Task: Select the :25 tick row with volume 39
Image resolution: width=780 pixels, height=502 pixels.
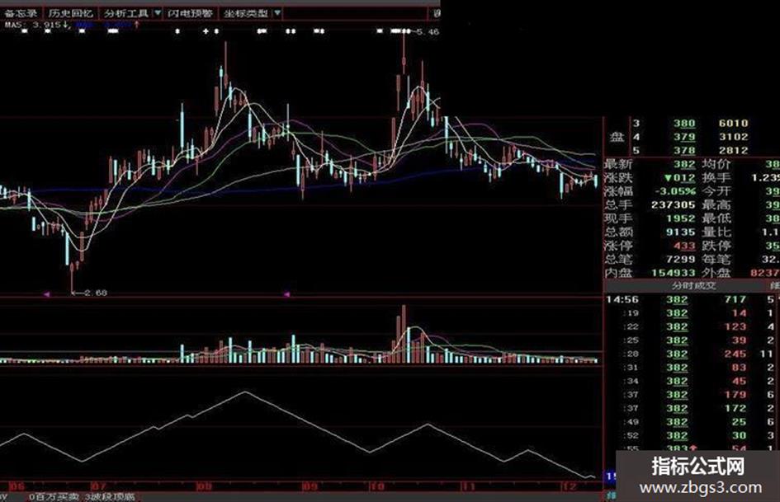Action: (692, 340)
